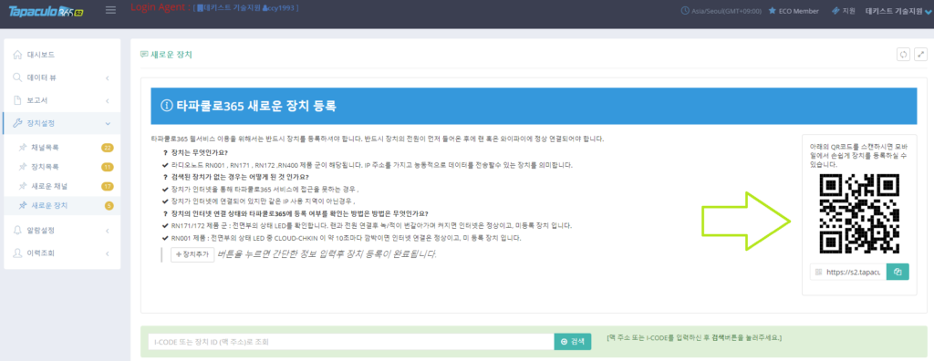
Task: Click the pin icon beside 채널목록
Action: (x=23, y=147)
